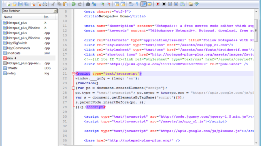
Task: Switch to the swtag .log document
Action: [29, 73]
